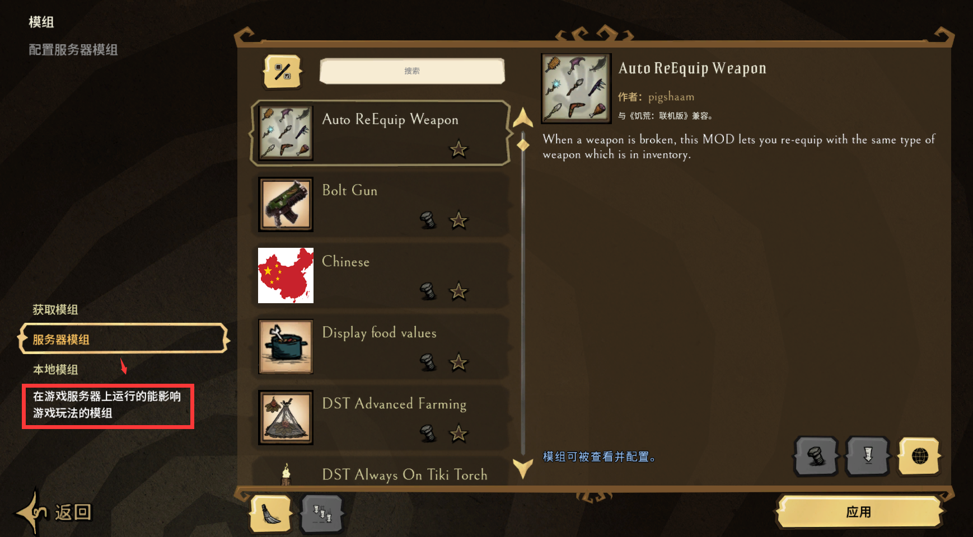Click the 应用 apply button

(859, 512)
